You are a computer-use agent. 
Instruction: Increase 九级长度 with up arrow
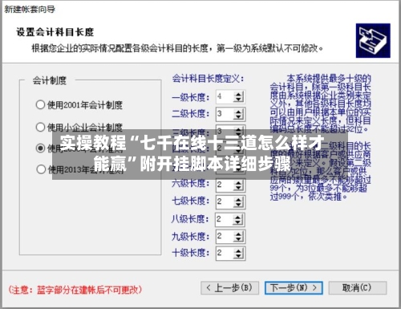(x=238, y=234)
